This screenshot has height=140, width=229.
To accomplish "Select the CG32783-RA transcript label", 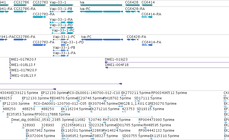I will (x=44, y=14).
